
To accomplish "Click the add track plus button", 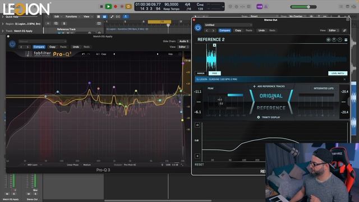I will click(48, 24).
